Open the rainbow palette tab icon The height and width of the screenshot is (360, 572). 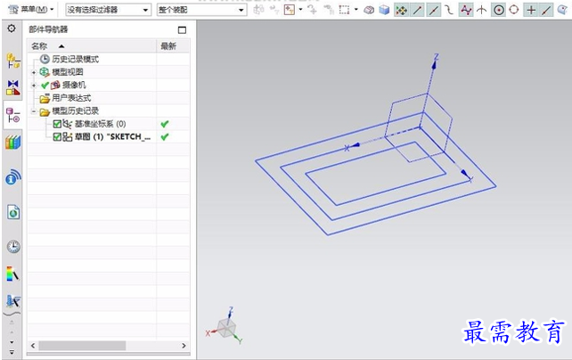pyautogui.click(x=12, y=274)
